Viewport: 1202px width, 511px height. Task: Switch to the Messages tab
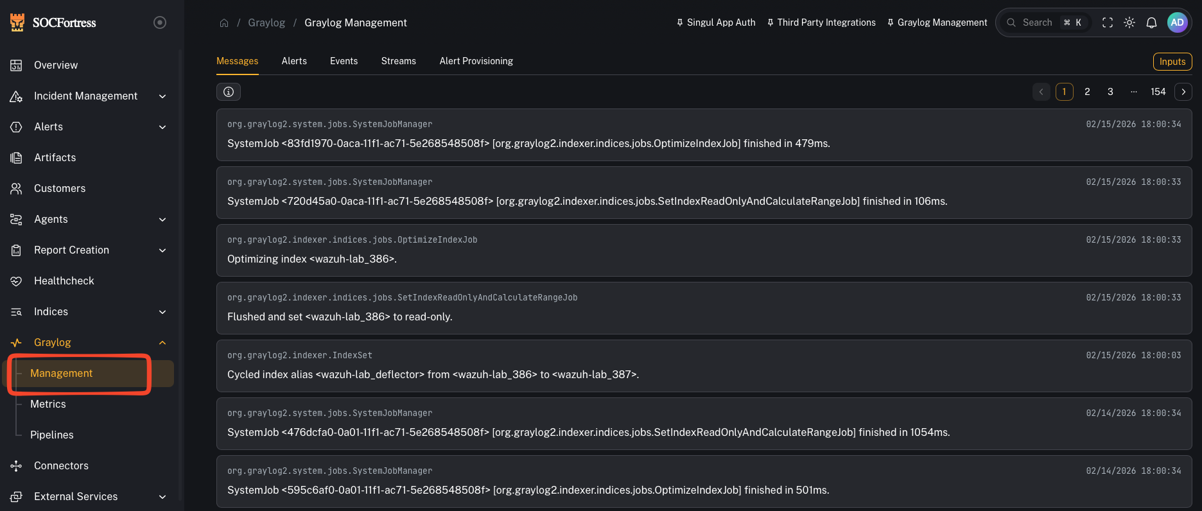click(238, 61)
